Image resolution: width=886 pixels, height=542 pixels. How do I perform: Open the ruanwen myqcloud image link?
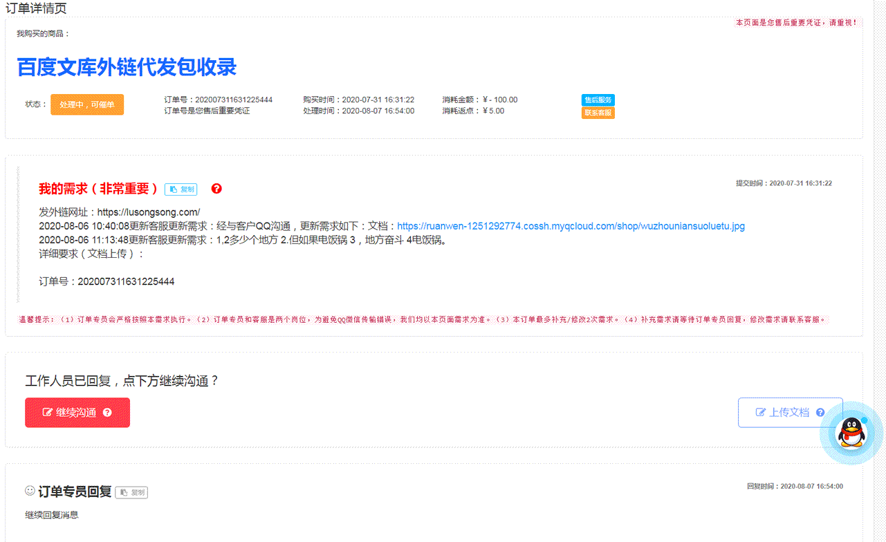pyautogui.click(x=571, y=226)
